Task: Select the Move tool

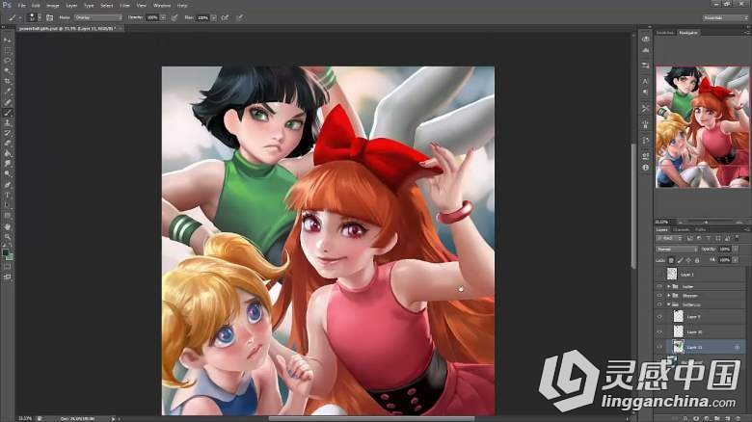Action: click(7, 40)
